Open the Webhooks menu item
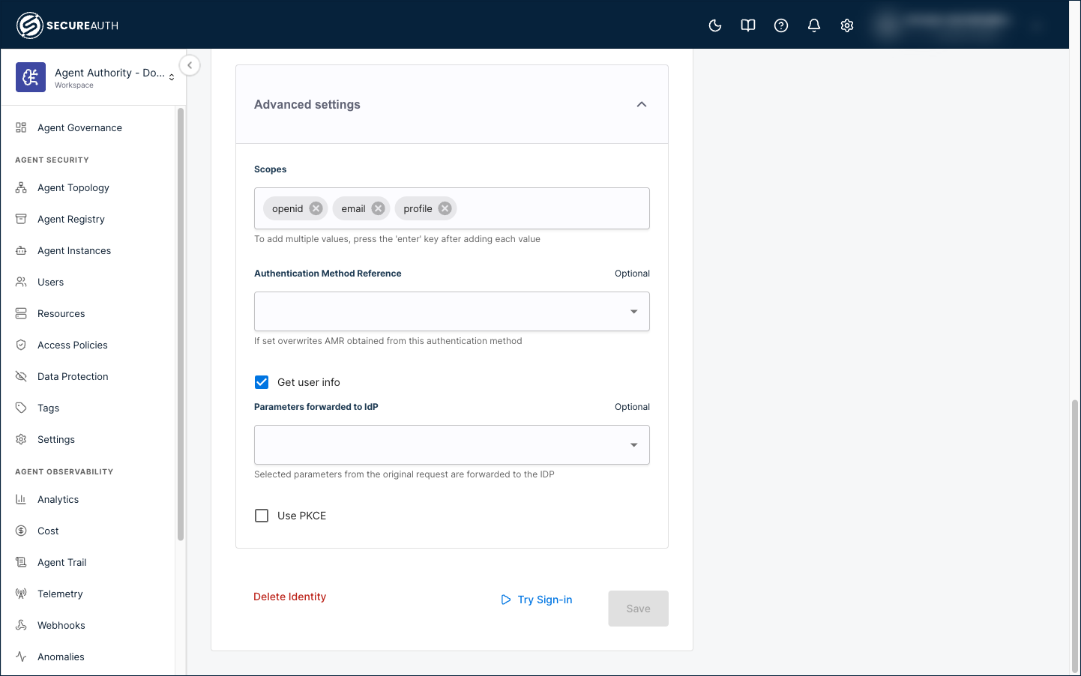The height and width of the screenshot is (676, 1081). pos(61,625)
